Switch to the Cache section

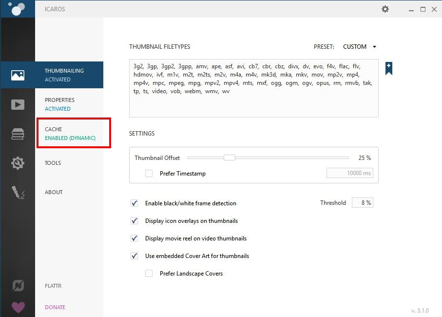(70, 133)
